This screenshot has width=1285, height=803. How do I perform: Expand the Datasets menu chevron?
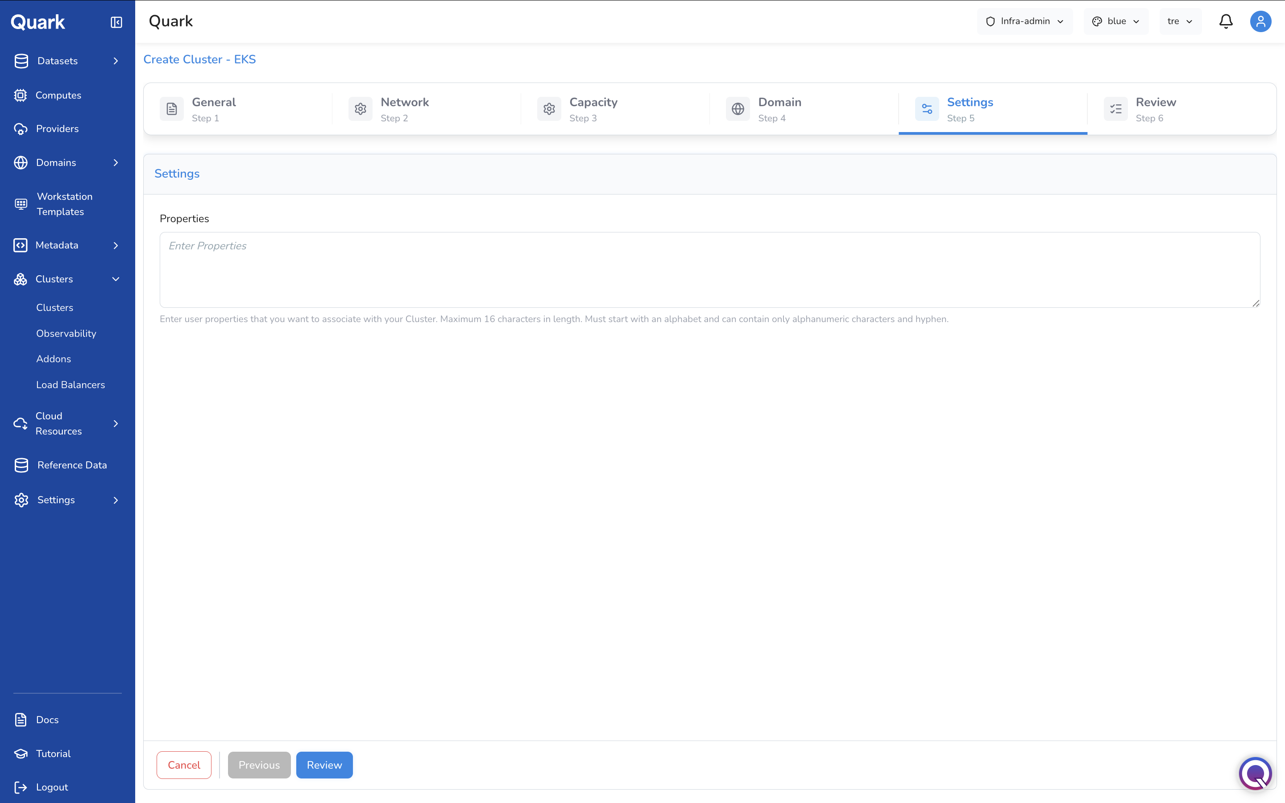(x=116, y=61)
